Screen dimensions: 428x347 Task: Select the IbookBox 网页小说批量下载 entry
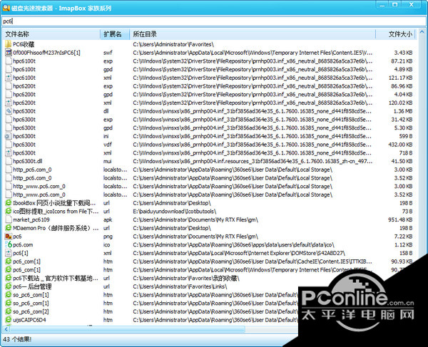54,203
